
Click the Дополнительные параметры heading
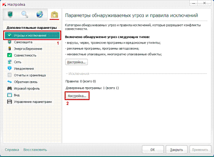(x=32, y=28)
